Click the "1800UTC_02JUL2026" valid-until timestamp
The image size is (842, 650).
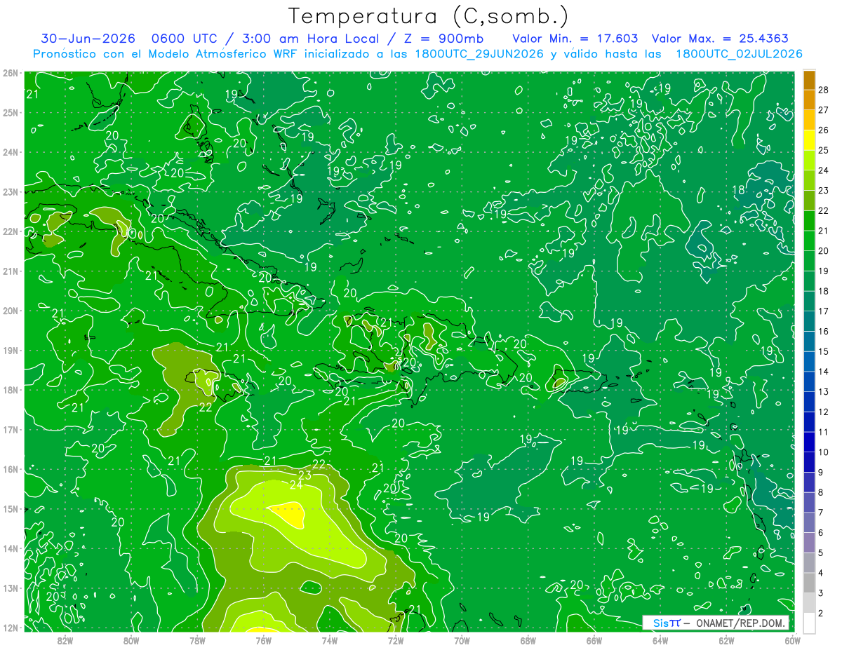click(739, 54)
